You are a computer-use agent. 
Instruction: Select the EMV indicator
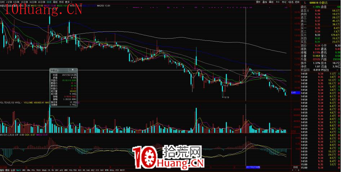(x=66, y=170)
